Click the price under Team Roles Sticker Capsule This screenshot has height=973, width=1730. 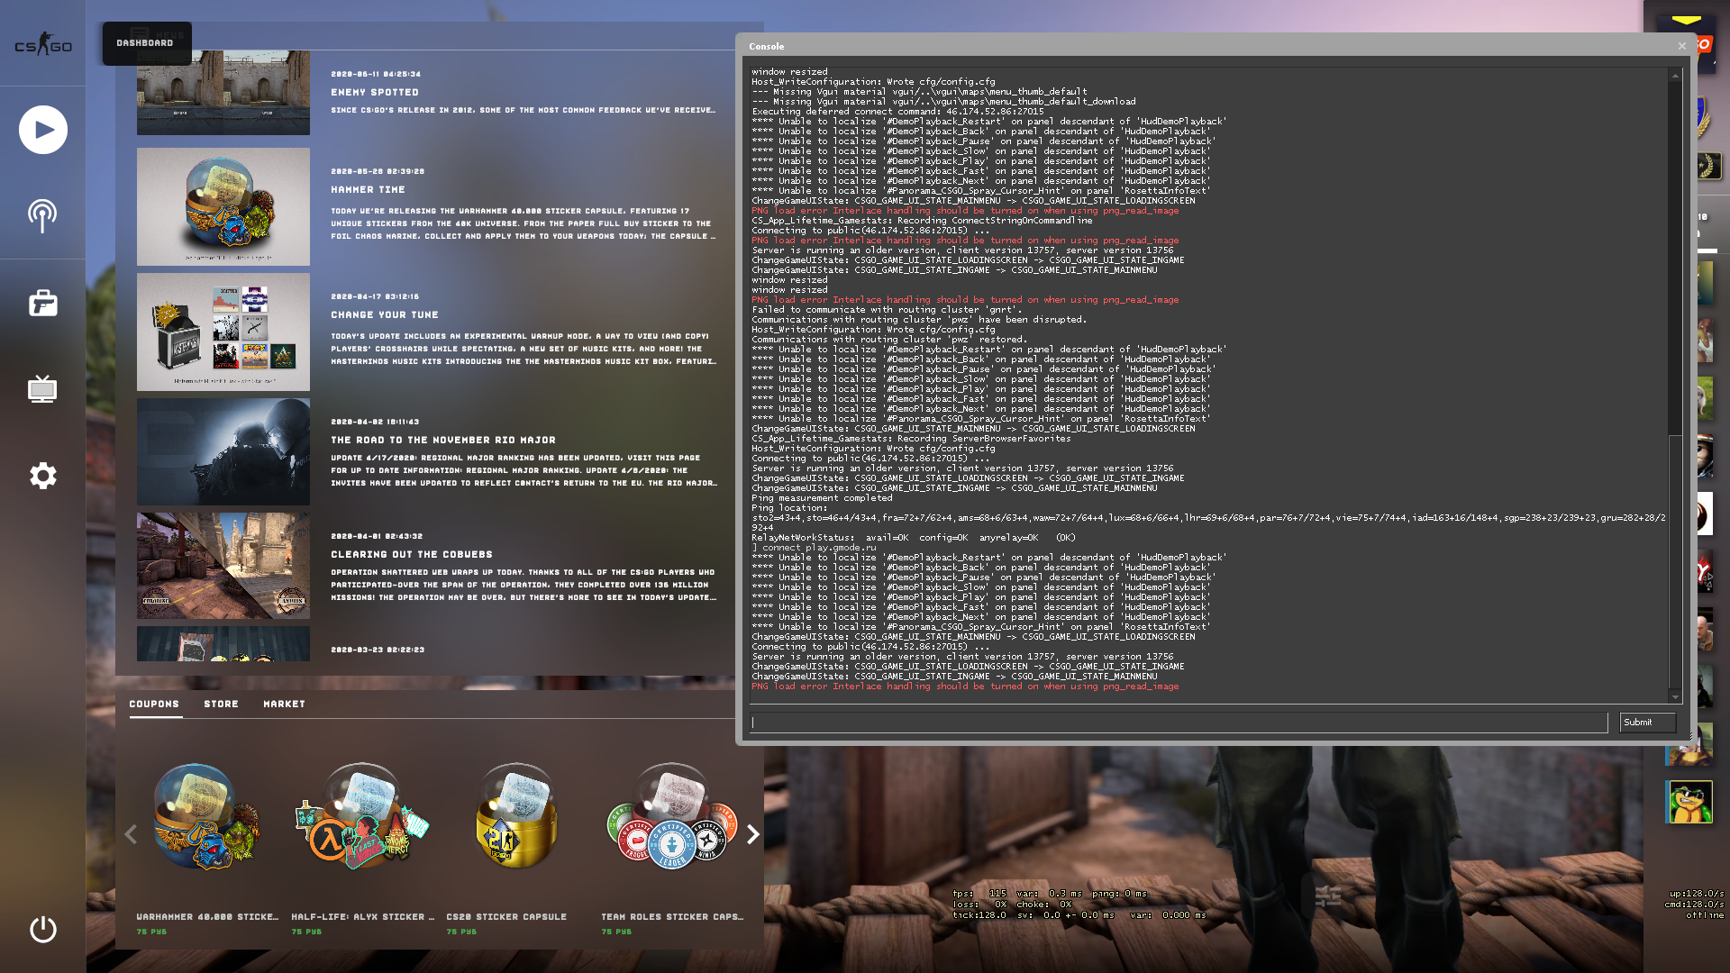[x=616, y=932]
